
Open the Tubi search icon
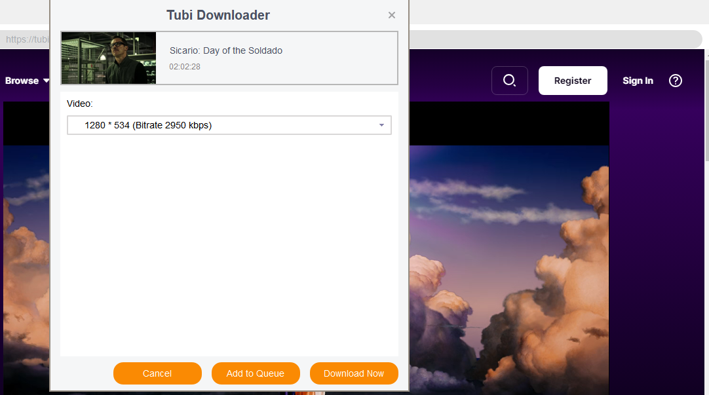pos(510,81)
